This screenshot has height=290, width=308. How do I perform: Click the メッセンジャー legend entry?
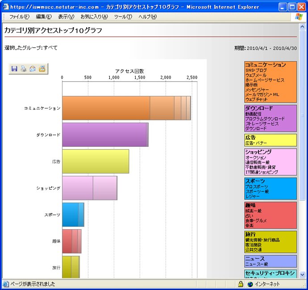(257, 90)
